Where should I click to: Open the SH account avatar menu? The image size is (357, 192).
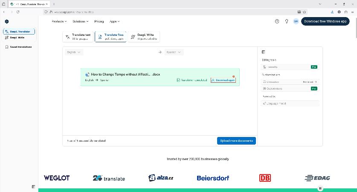296,21
